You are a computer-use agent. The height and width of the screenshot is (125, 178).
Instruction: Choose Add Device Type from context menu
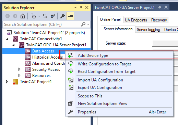click(x=119, y=56)
